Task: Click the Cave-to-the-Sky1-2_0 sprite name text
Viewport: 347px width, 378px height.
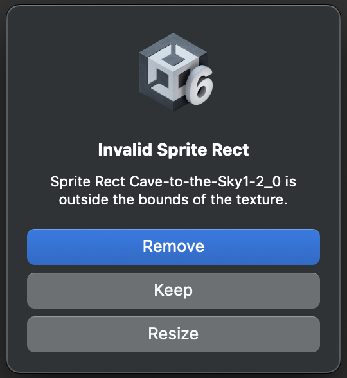Action: click(x=206, y=181)
